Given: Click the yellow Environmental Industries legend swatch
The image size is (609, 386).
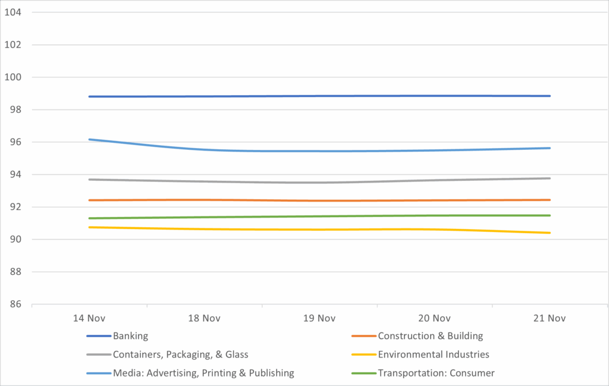Looking at the screenshot, I should (363, 354).
